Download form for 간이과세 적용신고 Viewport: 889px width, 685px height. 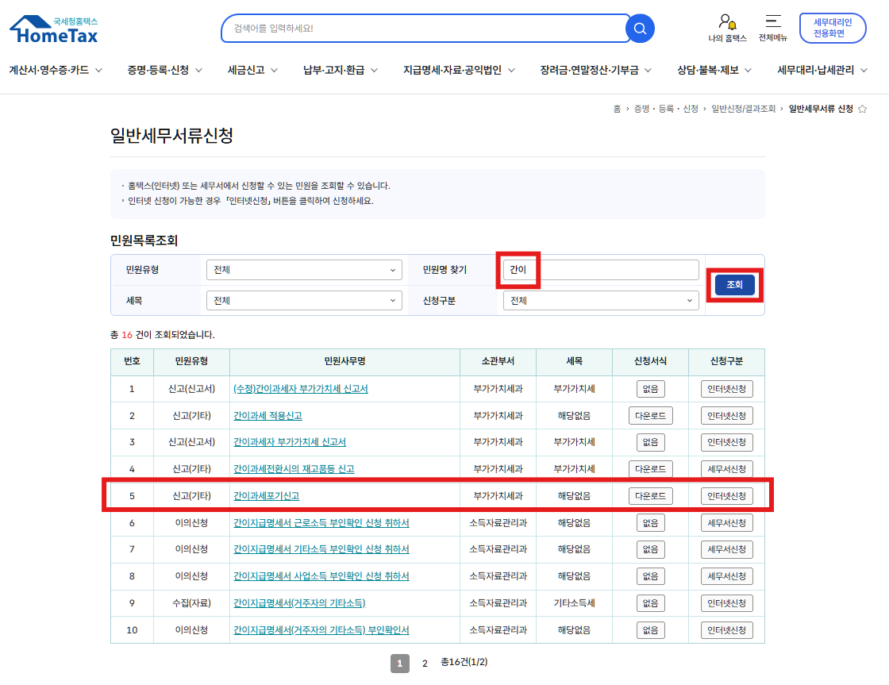651,416
